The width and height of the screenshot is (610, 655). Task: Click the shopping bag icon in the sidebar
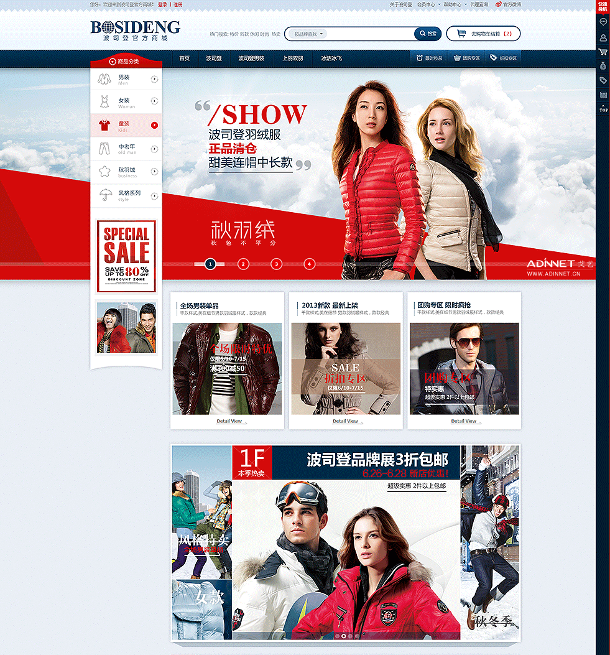pyautogui.click(x=603, y=95)
